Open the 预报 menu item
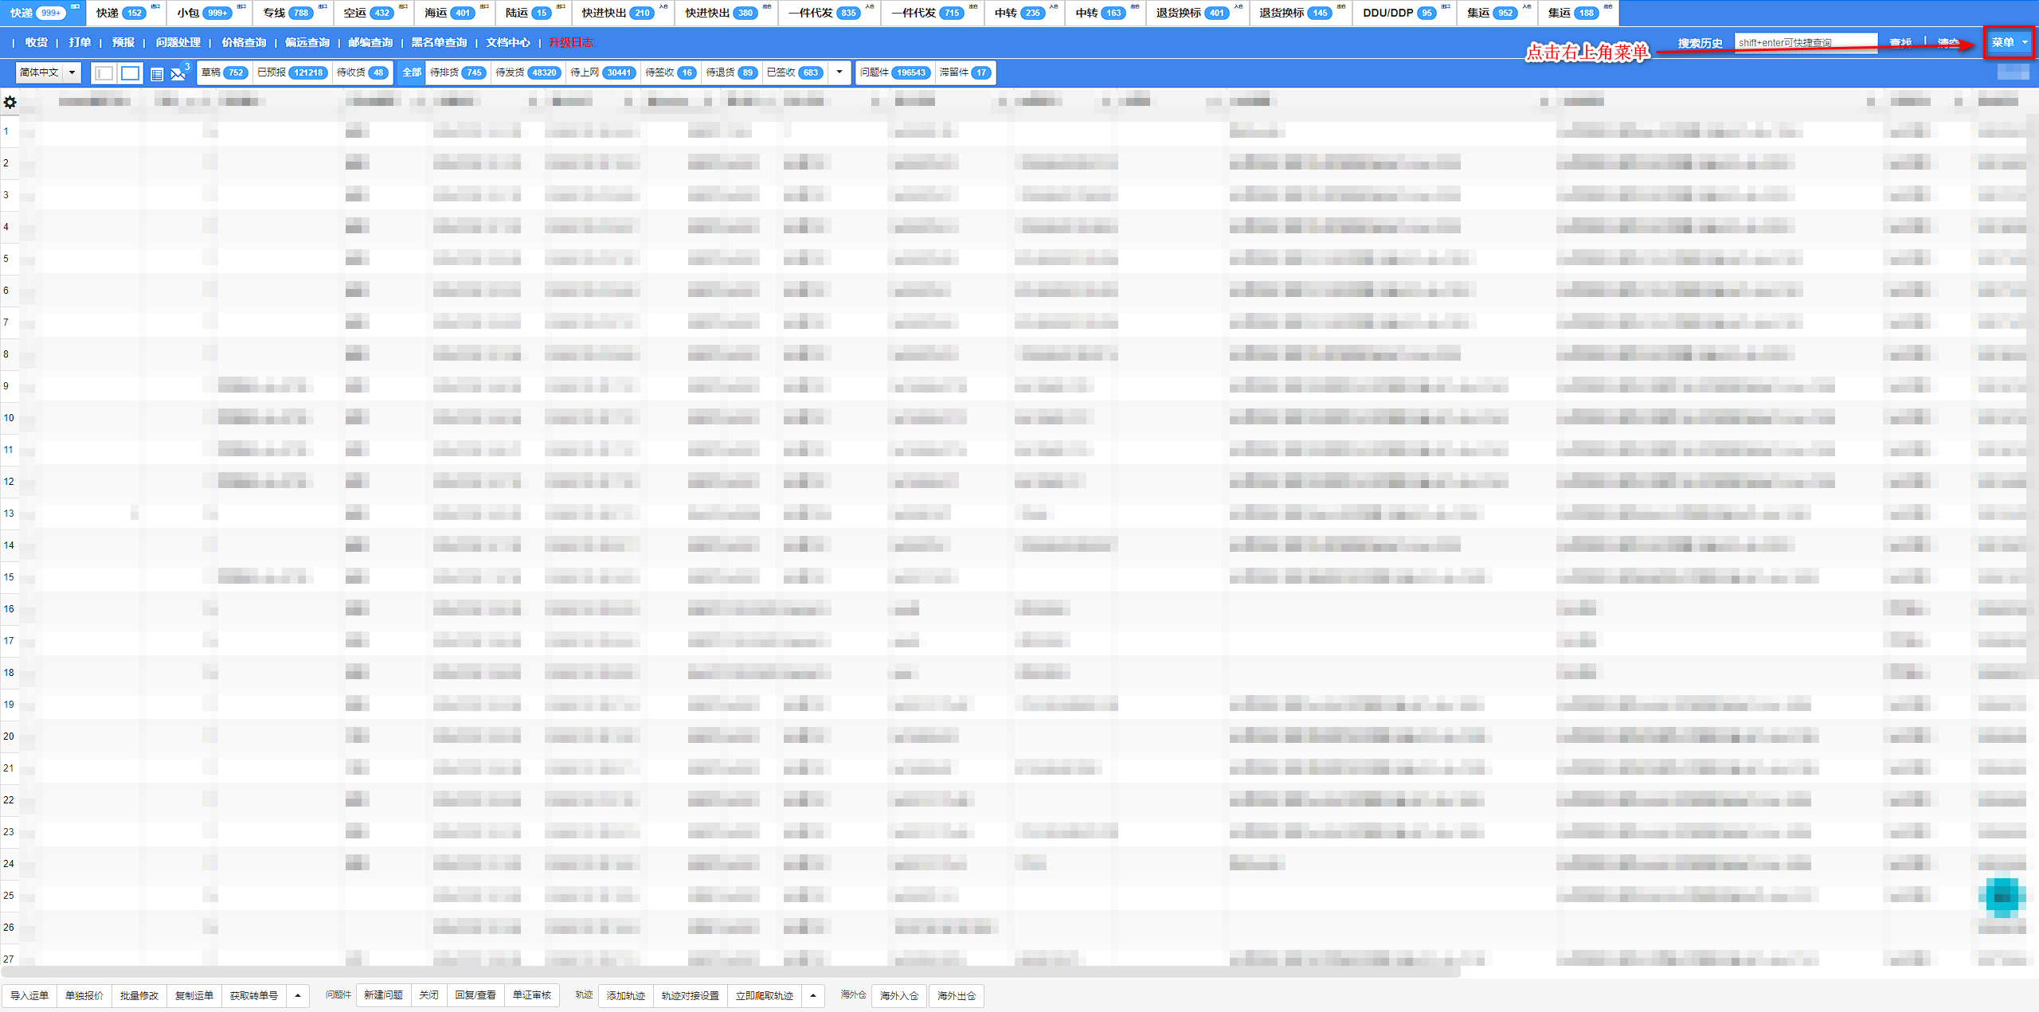The image size is (2039, 1012). (x=123, y=42)
